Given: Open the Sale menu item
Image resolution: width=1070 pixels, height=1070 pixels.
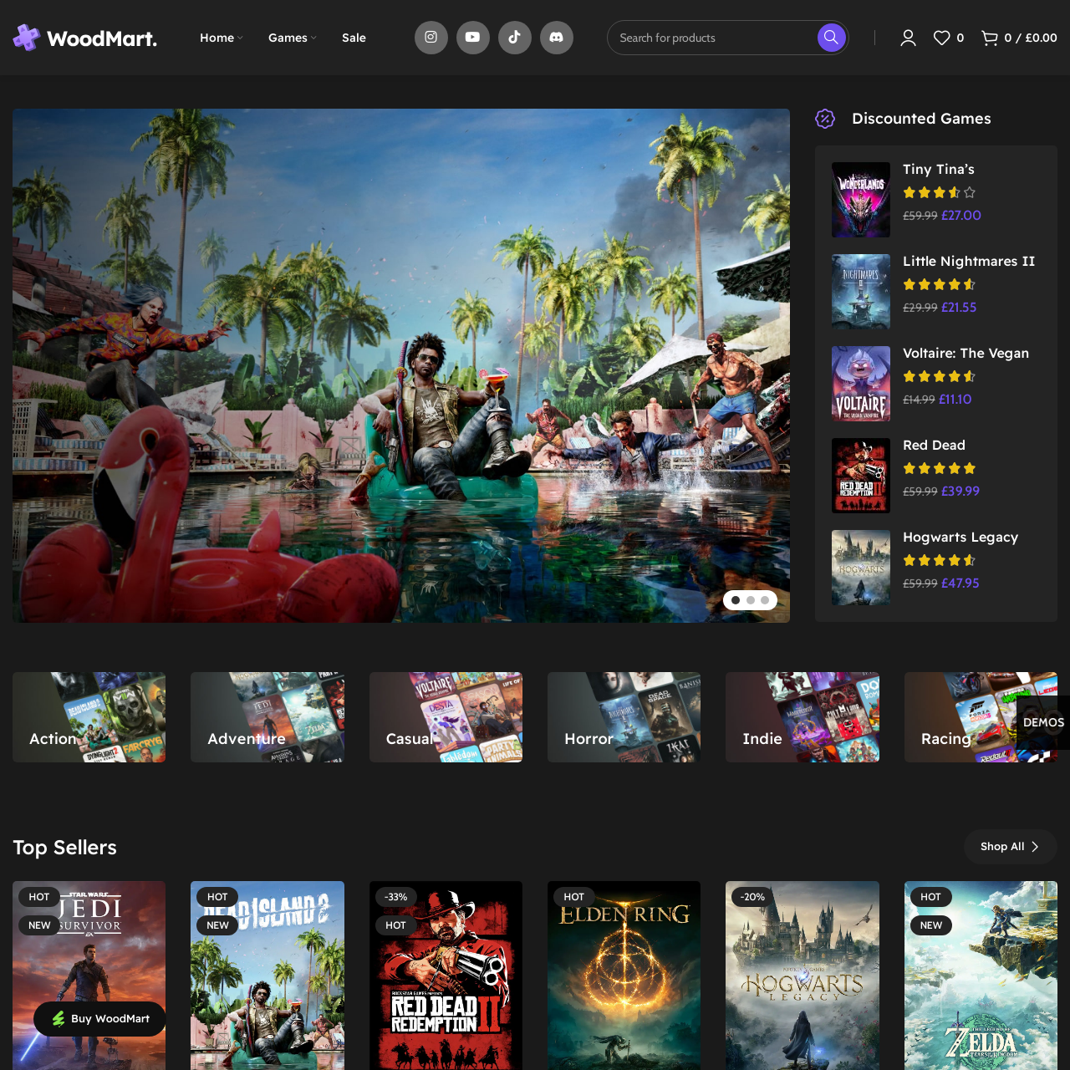Looking at the screenshot, I should pos(354,38).
